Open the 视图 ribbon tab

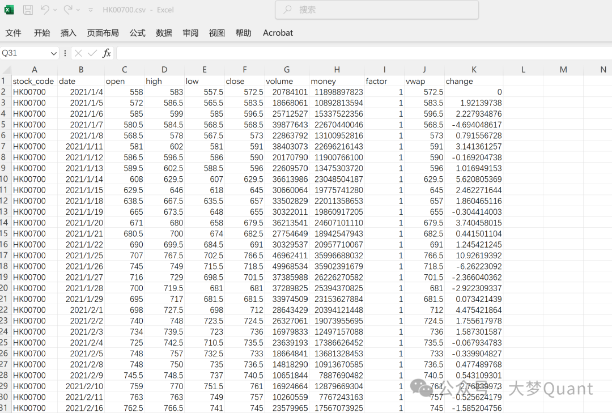click(217, 33)
